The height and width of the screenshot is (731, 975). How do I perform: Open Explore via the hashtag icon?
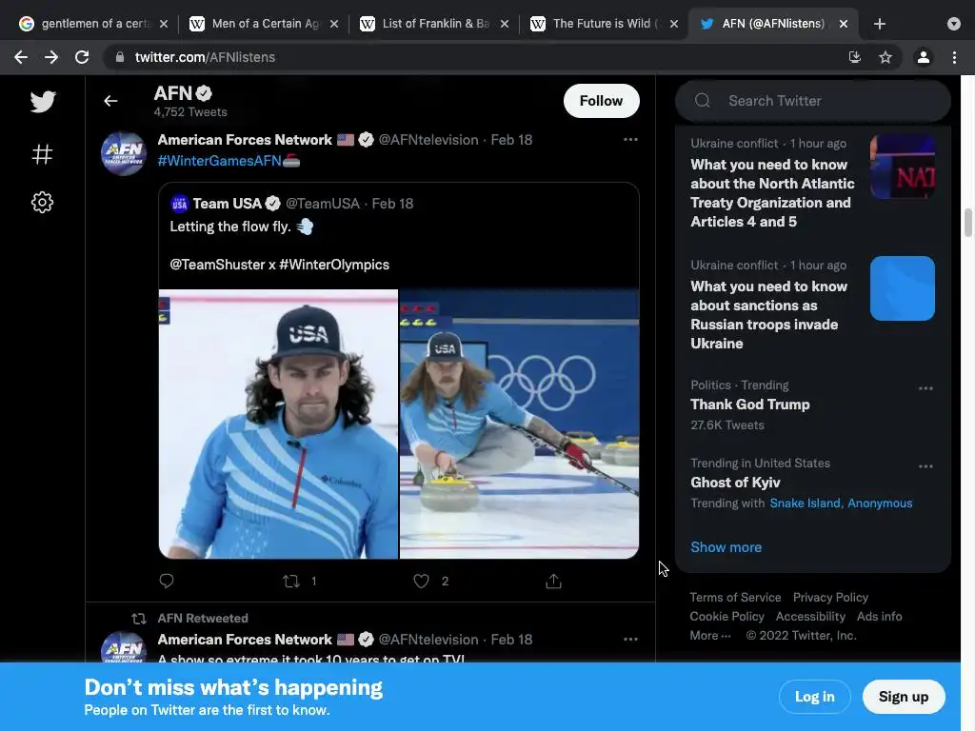pyautogui.click(x=43, y=154)
